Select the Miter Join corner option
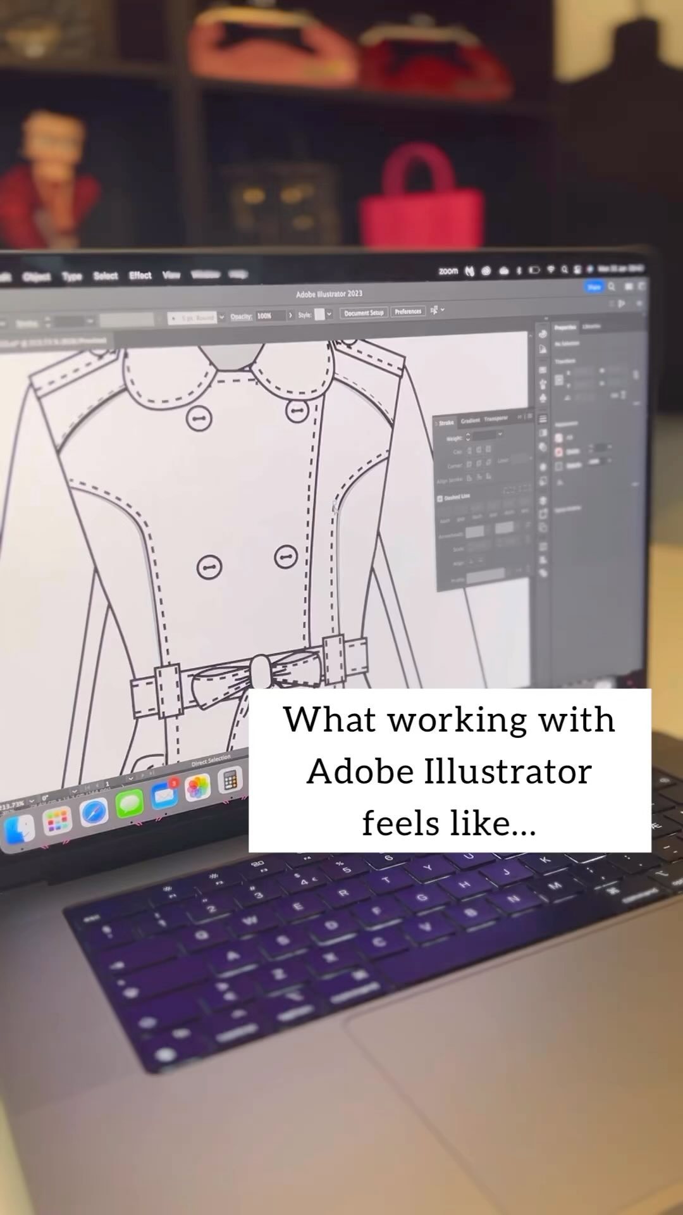 pyautogui.click(x=469, y=464)
